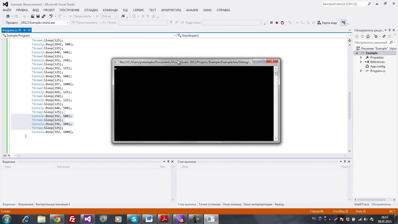
Task: Open Example.Program class dropdown
Action: [x=175, y=36]
